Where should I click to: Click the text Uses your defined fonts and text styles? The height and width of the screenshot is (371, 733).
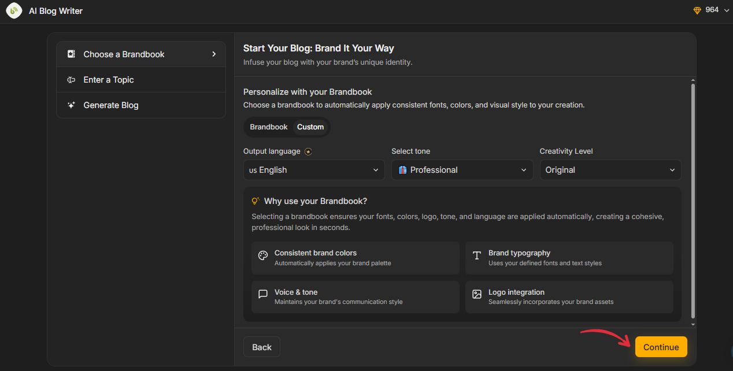point(545,264)
